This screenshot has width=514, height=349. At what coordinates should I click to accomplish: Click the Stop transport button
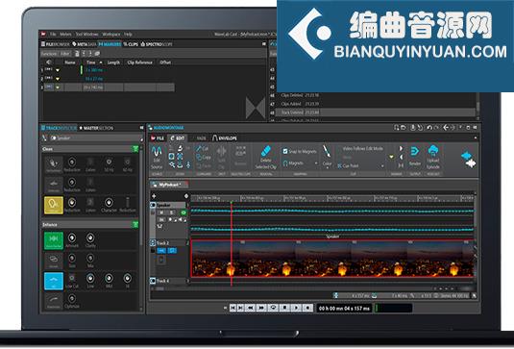[285, 308]
